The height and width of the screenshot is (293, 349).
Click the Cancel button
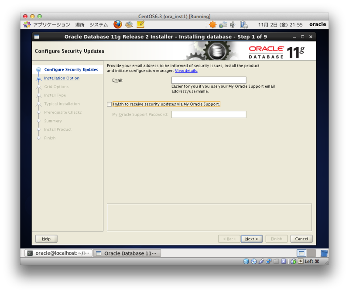[x=301, y=238]
